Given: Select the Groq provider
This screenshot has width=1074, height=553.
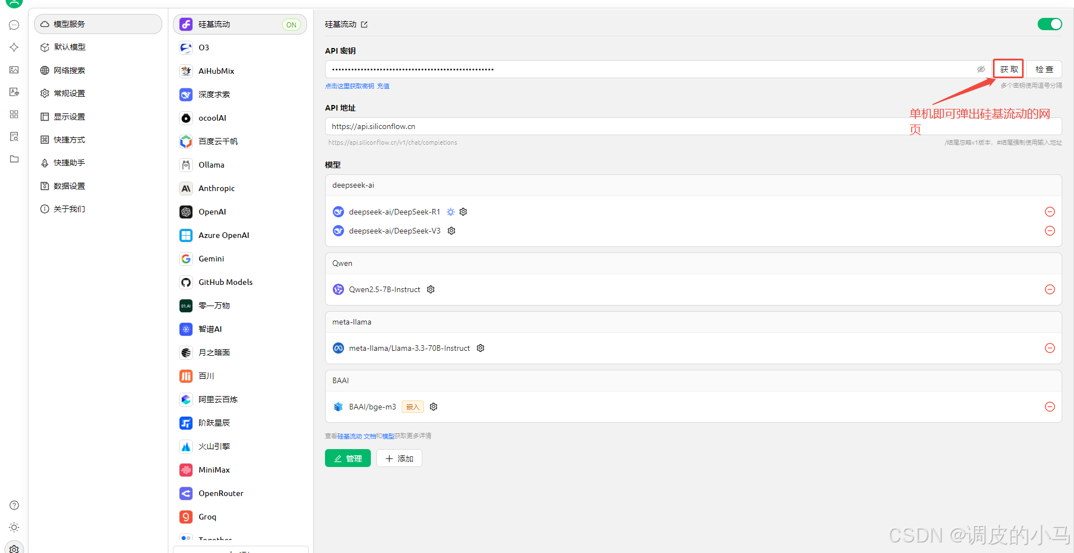Looking at the screenshot, I should [x=240, y=517].
